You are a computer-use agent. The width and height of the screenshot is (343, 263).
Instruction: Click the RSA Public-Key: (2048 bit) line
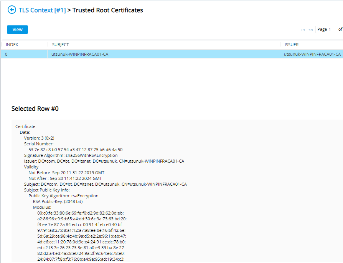(x=58, y=201)
